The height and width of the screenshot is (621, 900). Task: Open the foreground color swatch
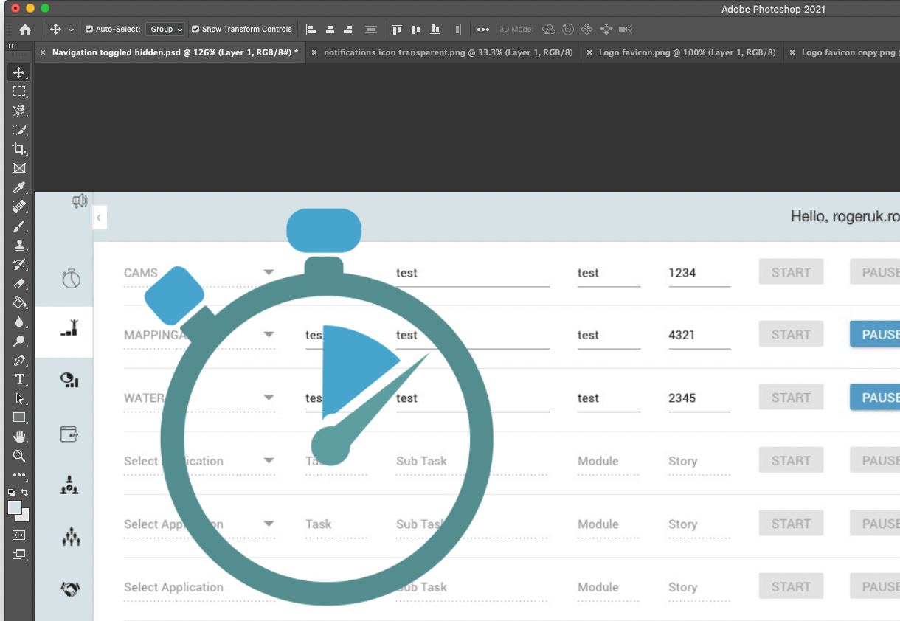(15, 507)
